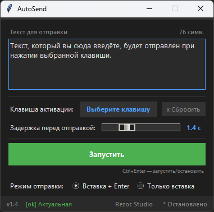
Task: Click inside the message text area
Action: coord(107,64)
